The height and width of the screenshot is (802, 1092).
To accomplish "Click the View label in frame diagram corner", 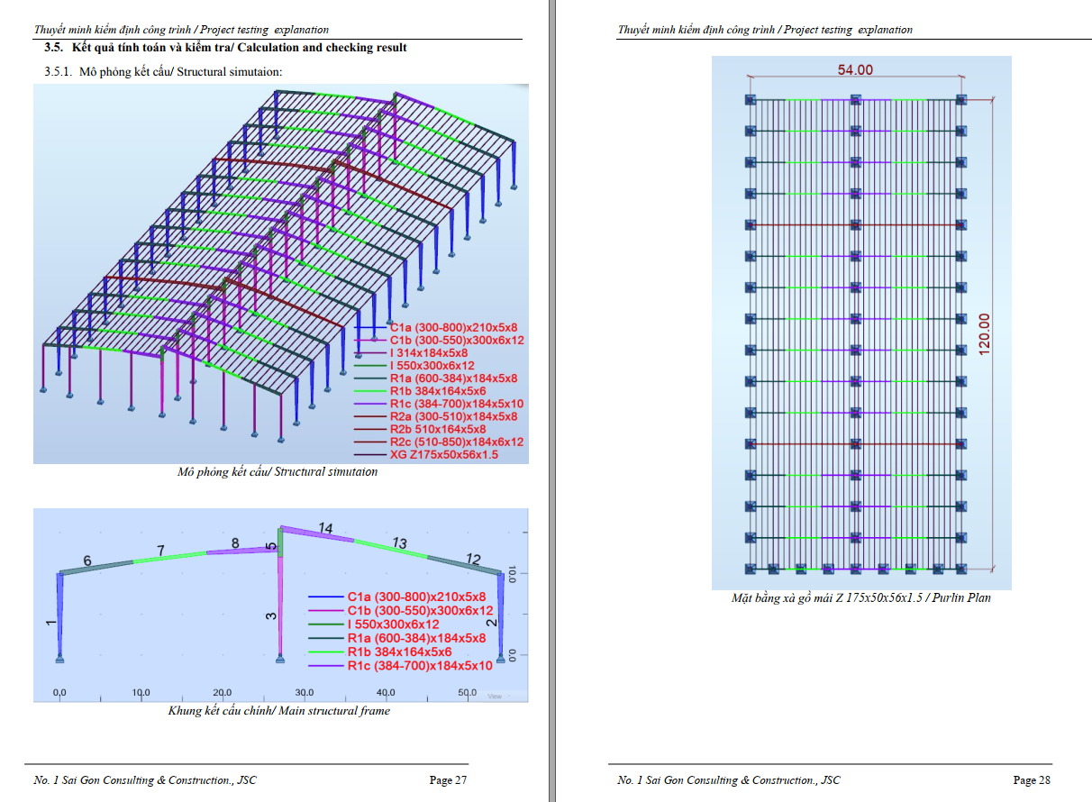I will (x=495, y=696).
